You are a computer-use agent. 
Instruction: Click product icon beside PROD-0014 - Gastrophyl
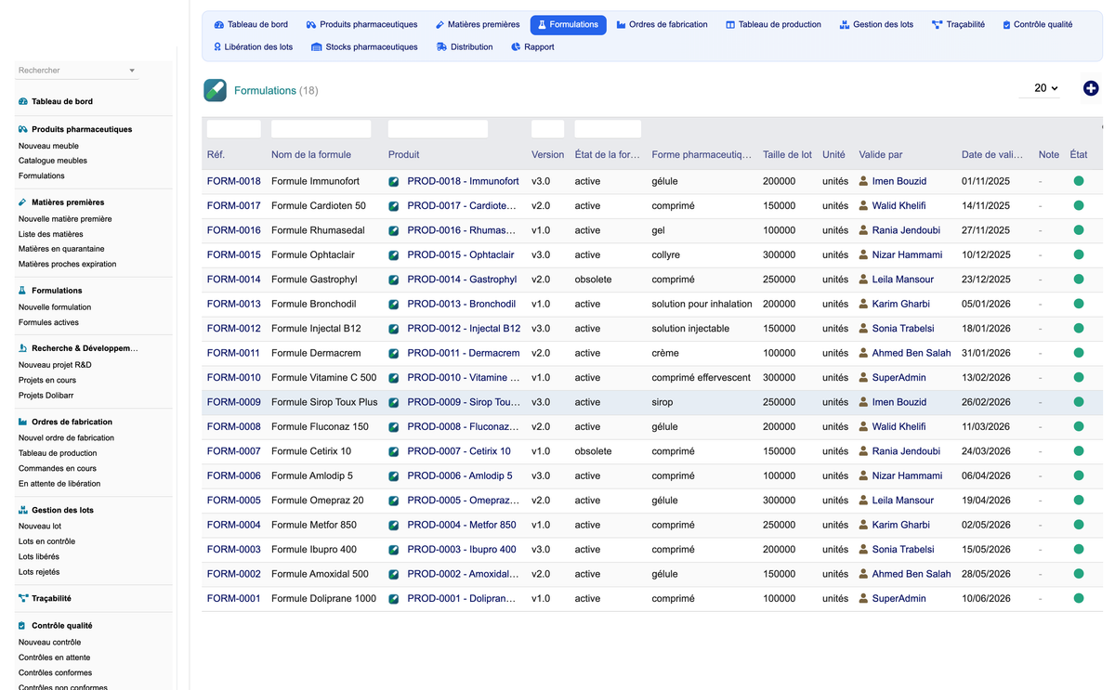pos(394,280)
